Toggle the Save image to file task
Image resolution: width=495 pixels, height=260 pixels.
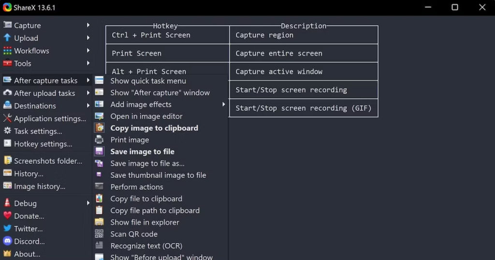point(142,151)
